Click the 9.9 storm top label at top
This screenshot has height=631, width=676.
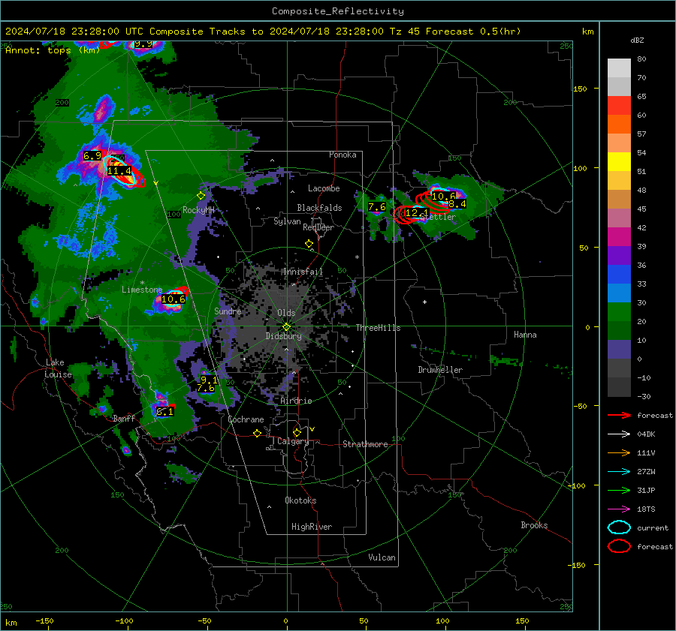tap(143, 44)
